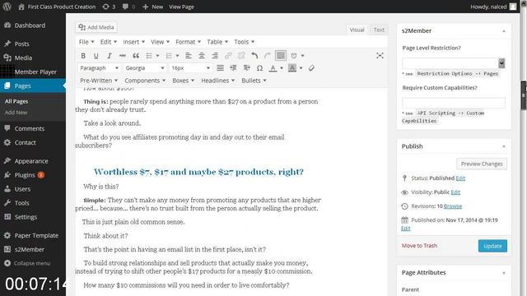Open text color dropdown arrow
Image resolution: width=527 pixels, height=296 pixels.
[x=282, y=68]
